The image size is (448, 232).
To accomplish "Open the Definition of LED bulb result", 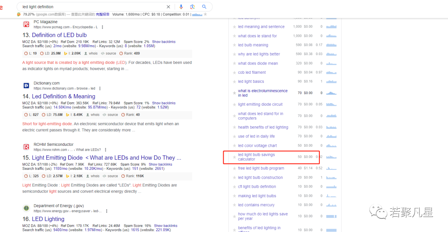I will click(59, 35).
